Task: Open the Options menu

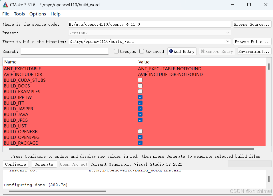Action: [x=38, y=14]
